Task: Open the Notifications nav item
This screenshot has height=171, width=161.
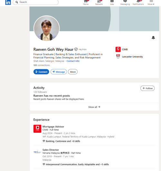Action: coord(138,3)
